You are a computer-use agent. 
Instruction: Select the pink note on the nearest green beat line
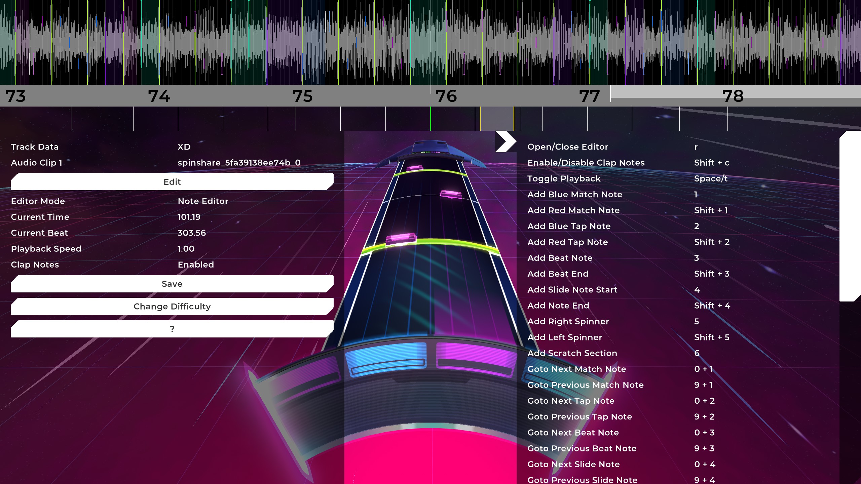coord(401,239)
